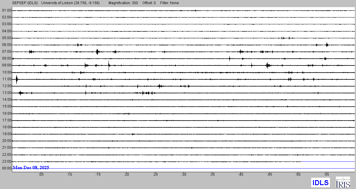Select the 19:00 hour trace label
The height and width of the screenshot is (189, 356).
pos(7,134)
